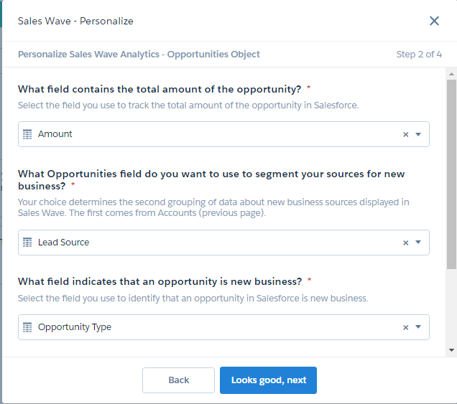Select the Amount combo box text
457x404 pixels.
tap(55, 134)
